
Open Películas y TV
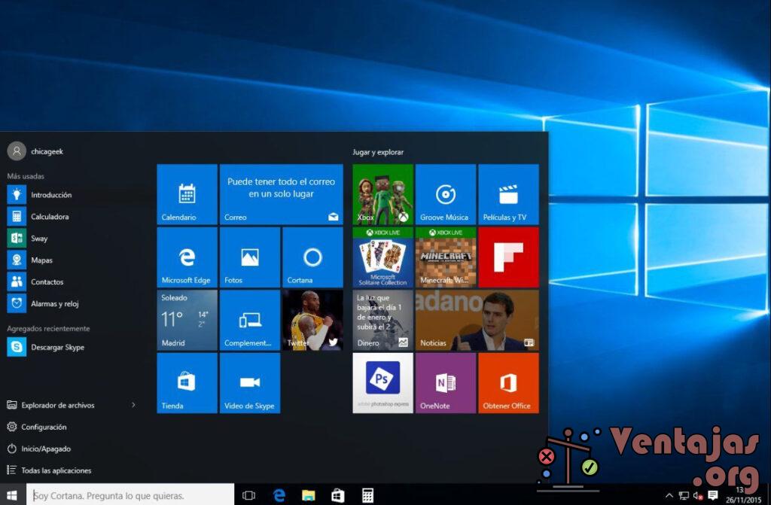coord(508,194)
